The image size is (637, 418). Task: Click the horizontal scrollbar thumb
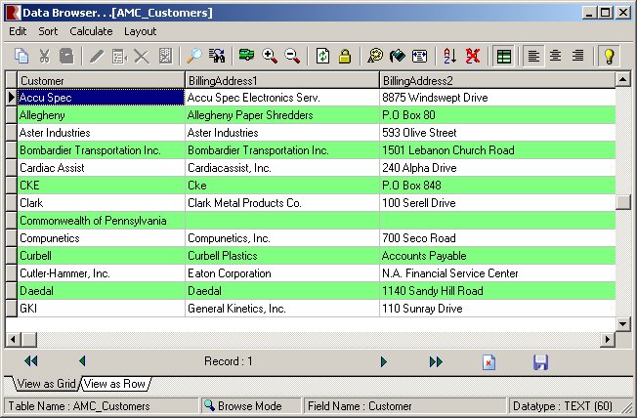point(29,339)
